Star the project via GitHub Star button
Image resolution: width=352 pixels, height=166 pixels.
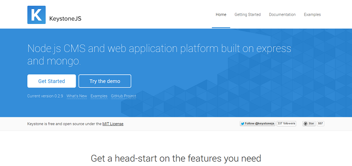pos(309,123)
